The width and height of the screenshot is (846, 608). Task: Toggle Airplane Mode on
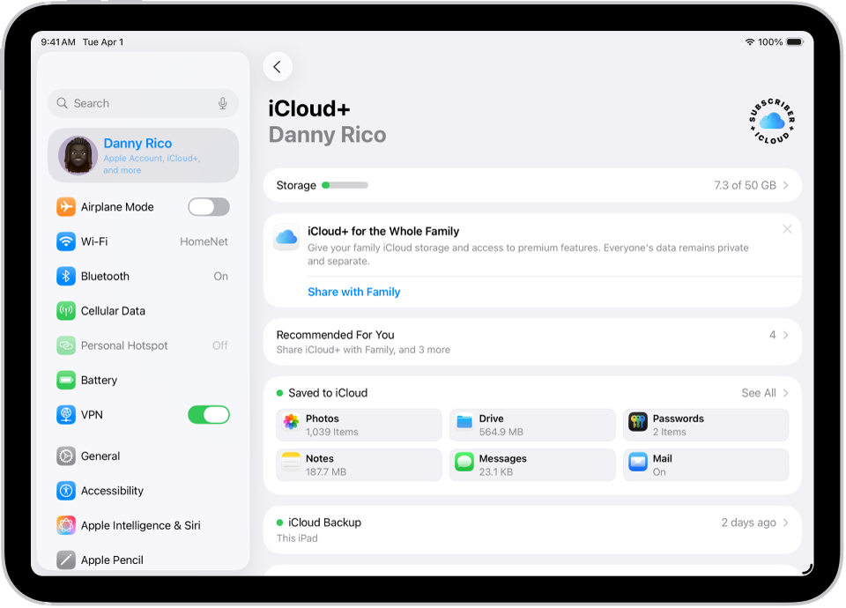[x=208, y=206]
